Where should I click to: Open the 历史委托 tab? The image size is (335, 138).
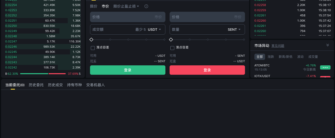coord(36,85)
